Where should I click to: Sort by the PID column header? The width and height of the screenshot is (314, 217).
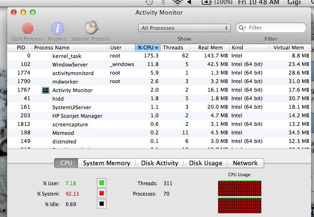tap(19, 47)
